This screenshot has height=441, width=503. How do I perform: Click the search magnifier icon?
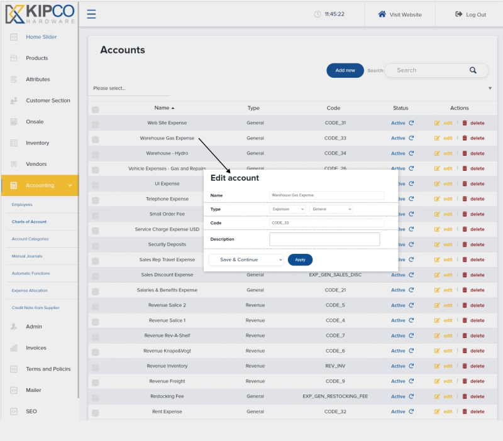pyautogui.click(x=473, y=70)
